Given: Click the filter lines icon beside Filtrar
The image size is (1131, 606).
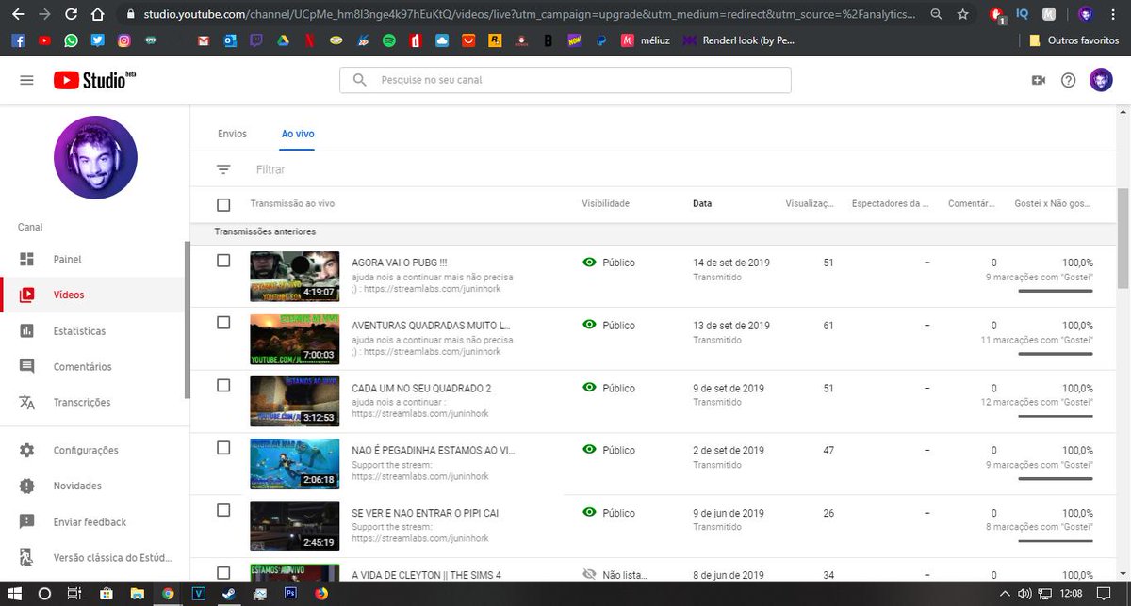Looking at the screenshot, I should click(223, 169).
